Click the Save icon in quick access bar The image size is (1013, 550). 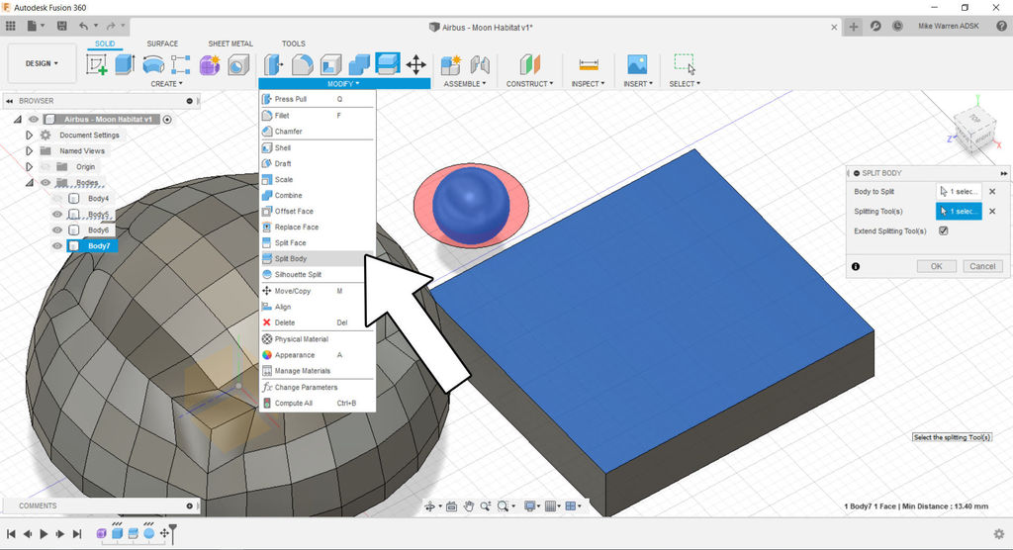pos(62,26)
